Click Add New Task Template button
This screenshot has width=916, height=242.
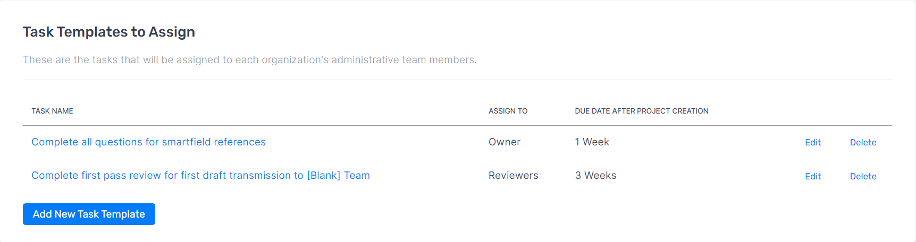coord(89,214)
